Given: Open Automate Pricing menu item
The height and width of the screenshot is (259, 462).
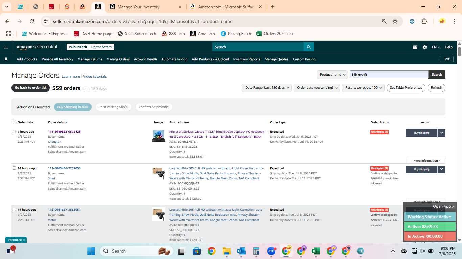Looking at the screenshot, I should pyautogui.click(x=174, y=59).
